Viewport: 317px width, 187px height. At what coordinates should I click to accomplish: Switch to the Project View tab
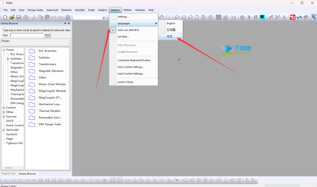(x=8, y=174)
